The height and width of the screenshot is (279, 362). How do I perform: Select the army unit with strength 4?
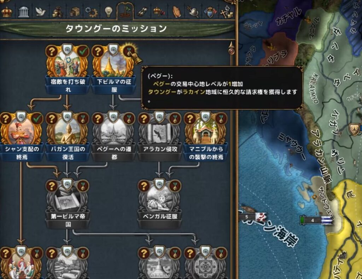click(317, 220)
